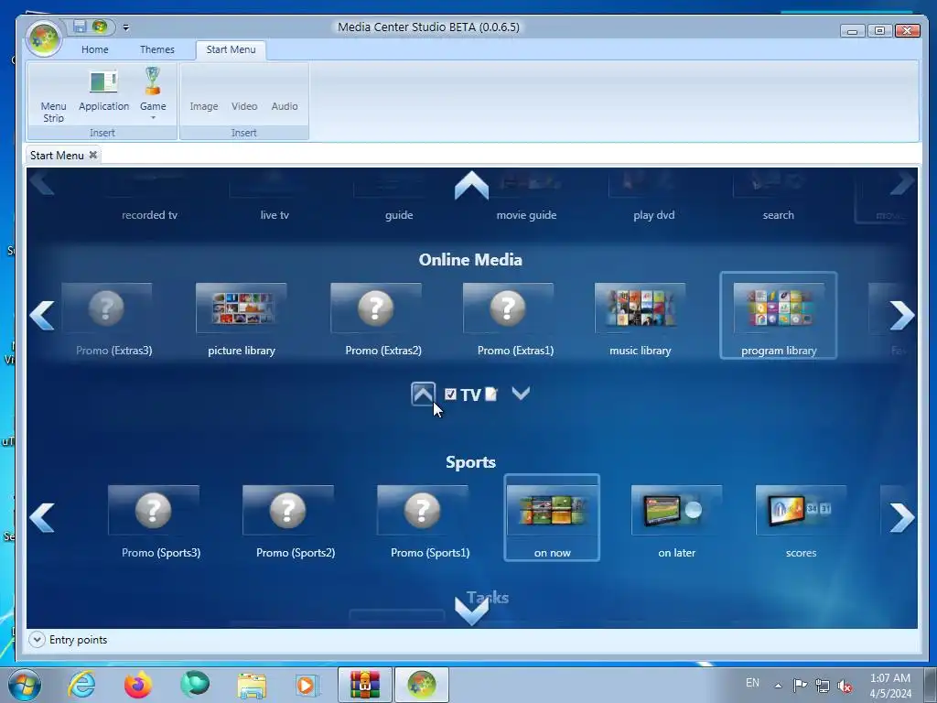Open Windows Explorer folder from taskbar
The width and height of the screenshot is (937, 703).
point(252,685)
